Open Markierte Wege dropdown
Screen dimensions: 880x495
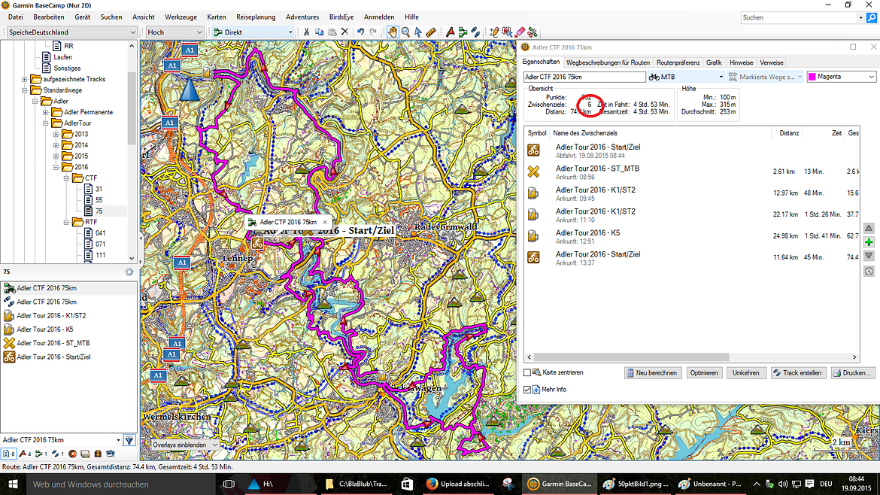(x=766, y=77)
